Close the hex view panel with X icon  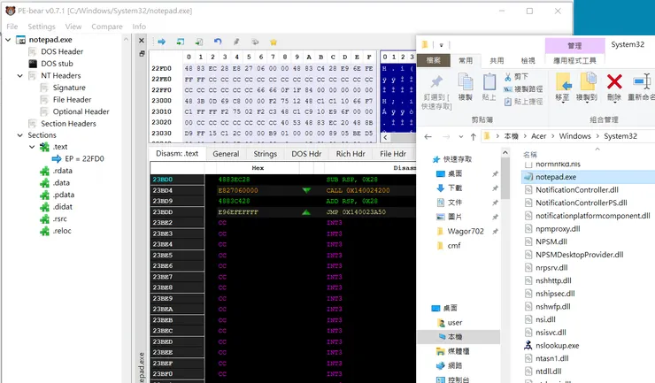[142, 41]
